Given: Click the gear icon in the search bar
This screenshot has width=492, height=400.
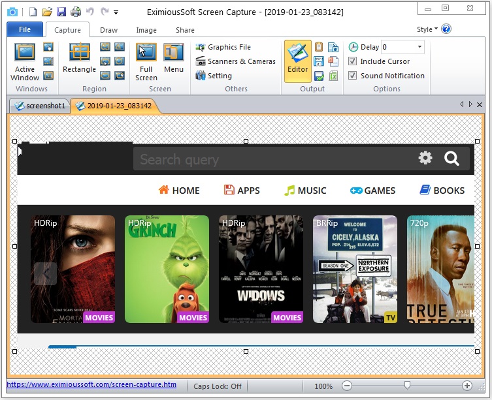Looking at the screenshot, I should click(425, 158).
